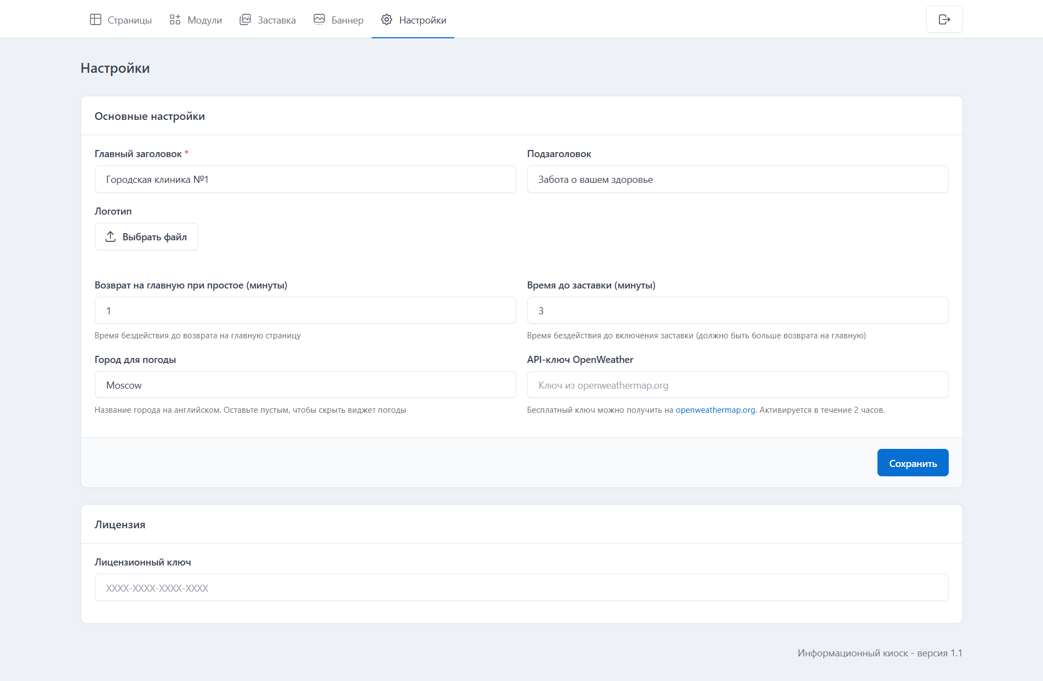The image size is (1043, 681).
Task: Select the Настройки tab
Action: [413, 20]
